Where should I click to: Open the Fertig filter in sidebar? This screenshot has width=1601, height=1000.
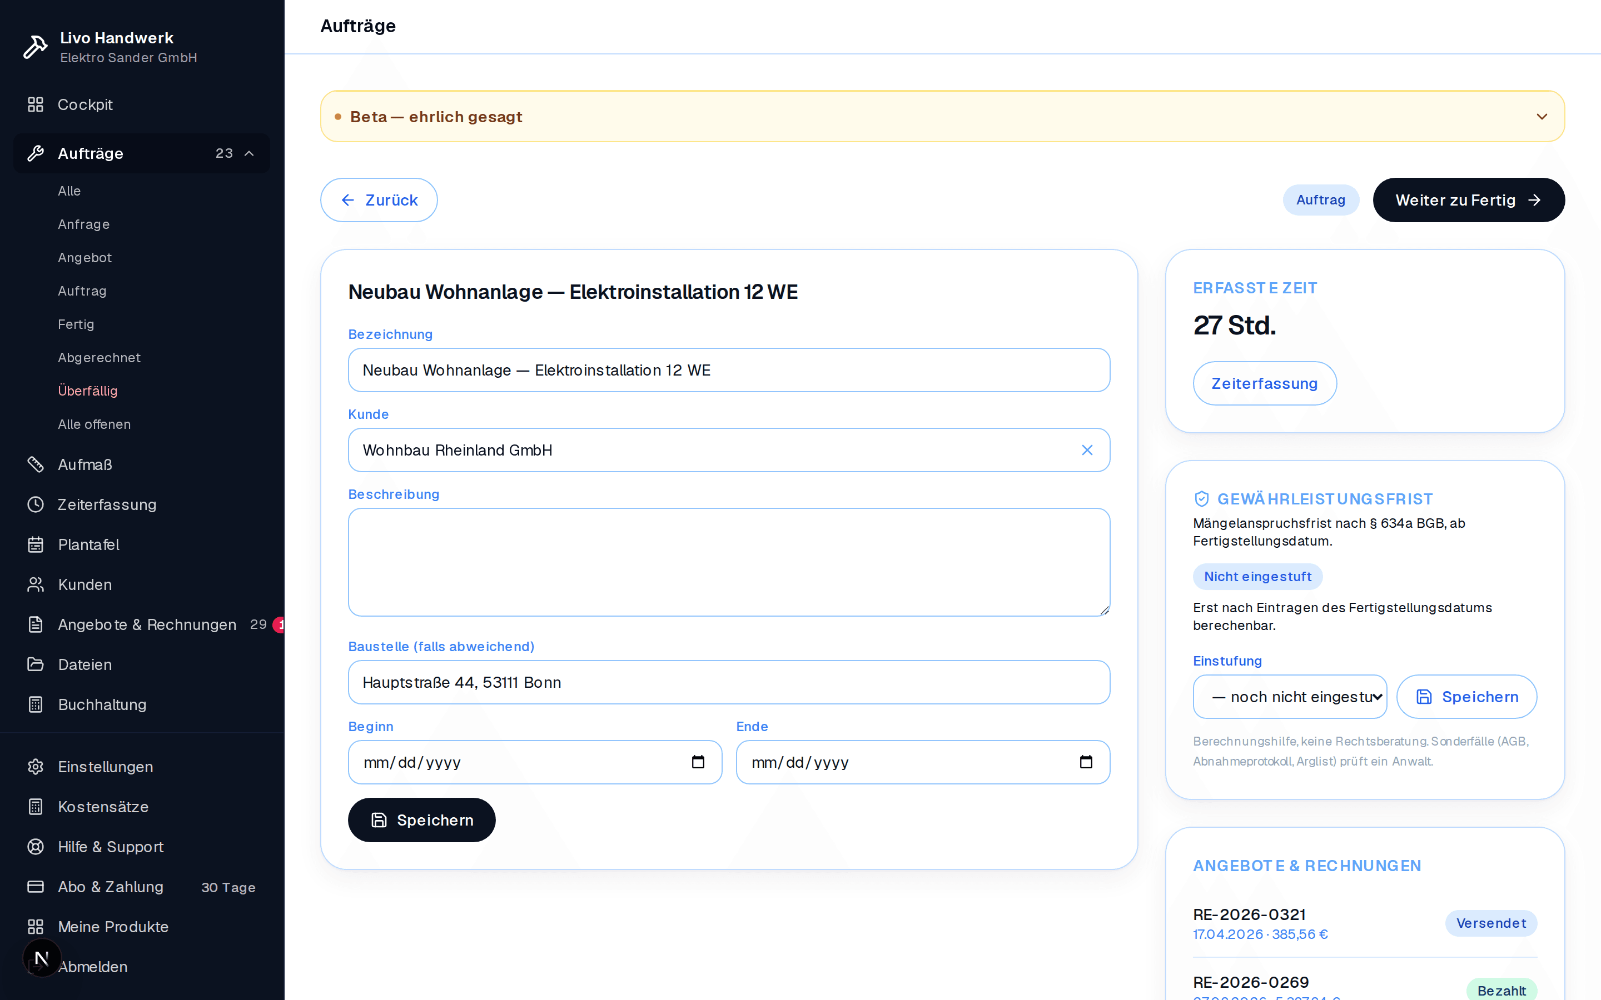[x=76, y=324]
